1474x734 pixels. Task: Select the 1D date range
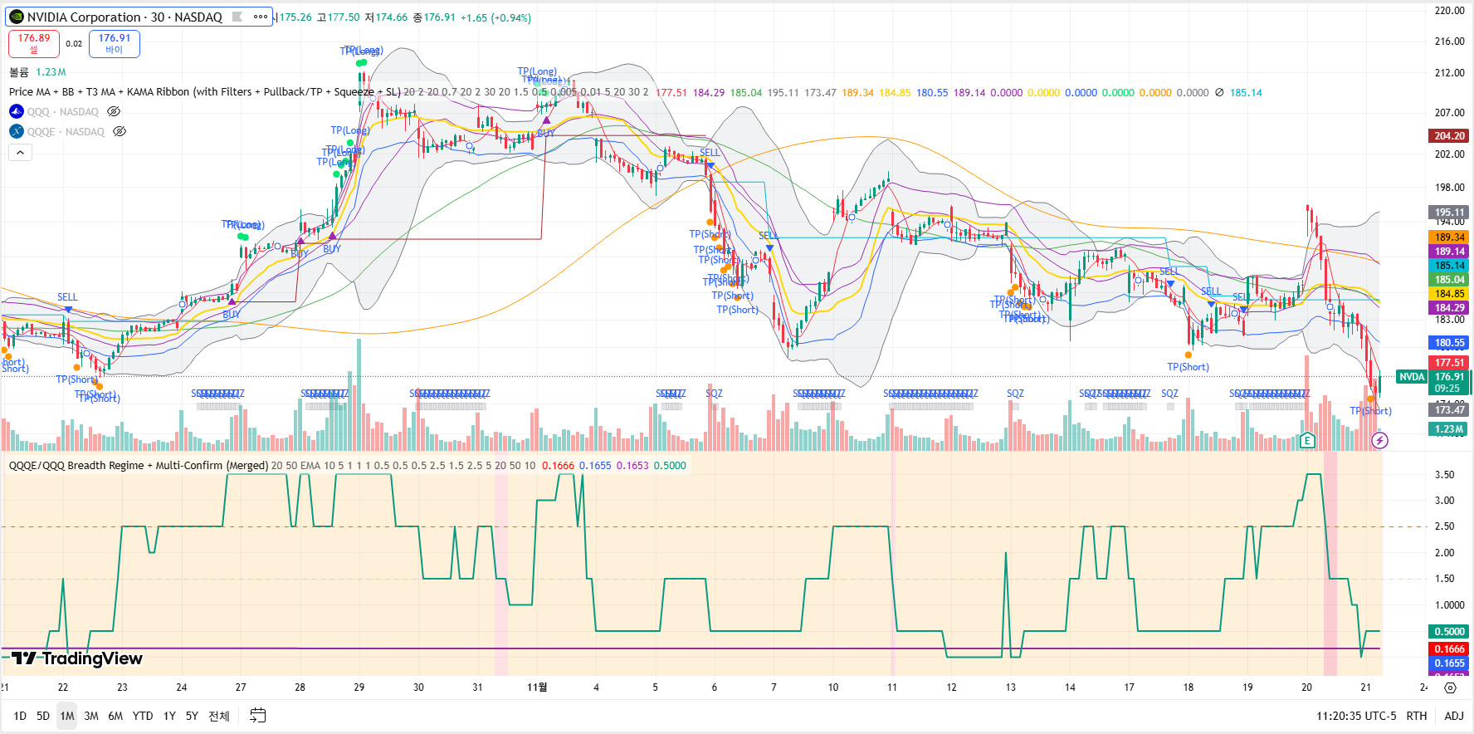click(20, 716)
